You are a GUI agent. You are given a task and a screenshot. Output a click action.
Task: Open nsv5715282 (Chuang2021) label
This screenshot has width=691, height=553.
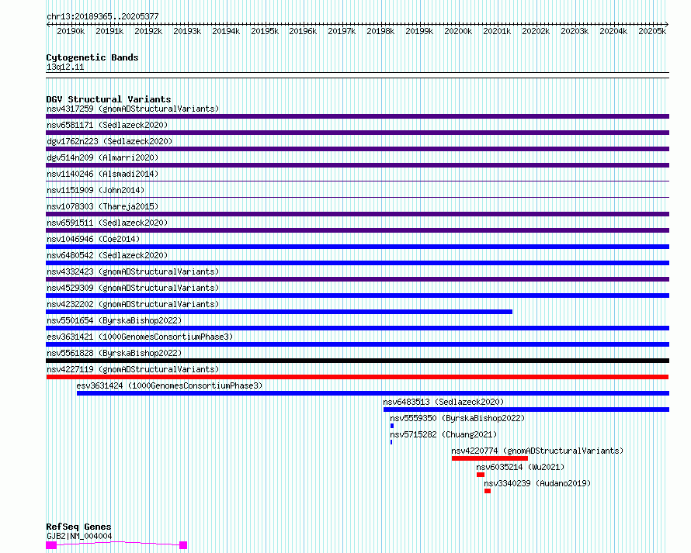pyautogui.click(x=443, y=434)
